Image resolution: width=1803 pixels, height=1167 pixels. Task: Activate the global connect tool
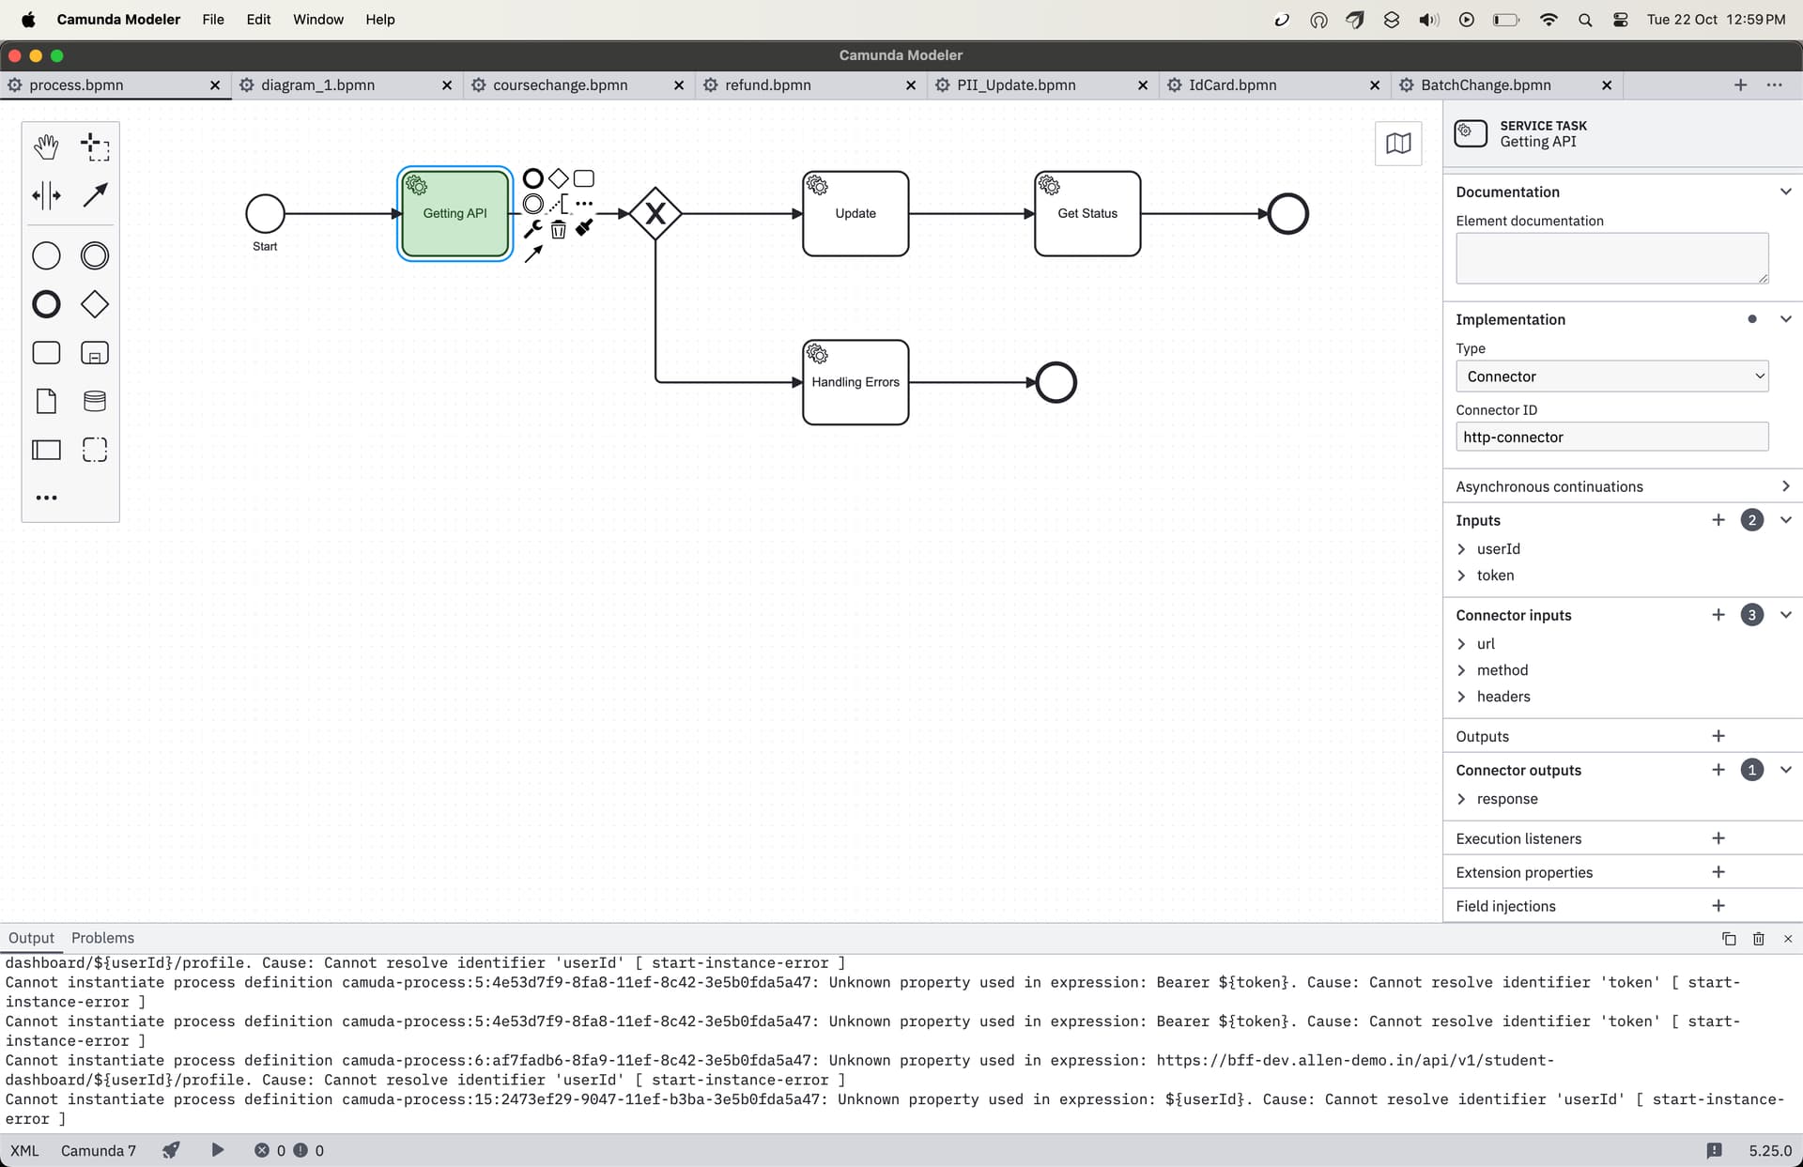point(95,195)
